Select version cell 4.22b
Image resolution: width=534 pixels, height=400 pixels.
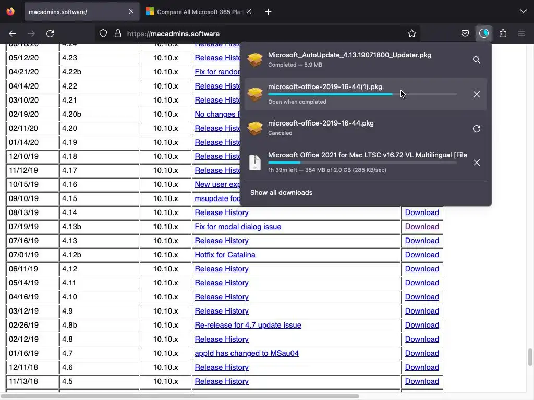[x=100, y=72]
